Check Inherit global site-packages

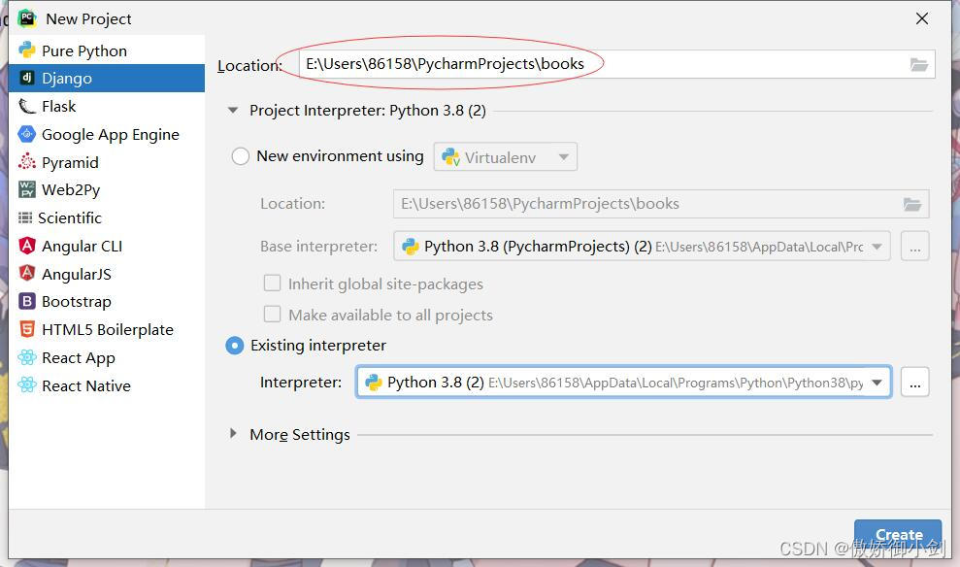click(272, 283)
